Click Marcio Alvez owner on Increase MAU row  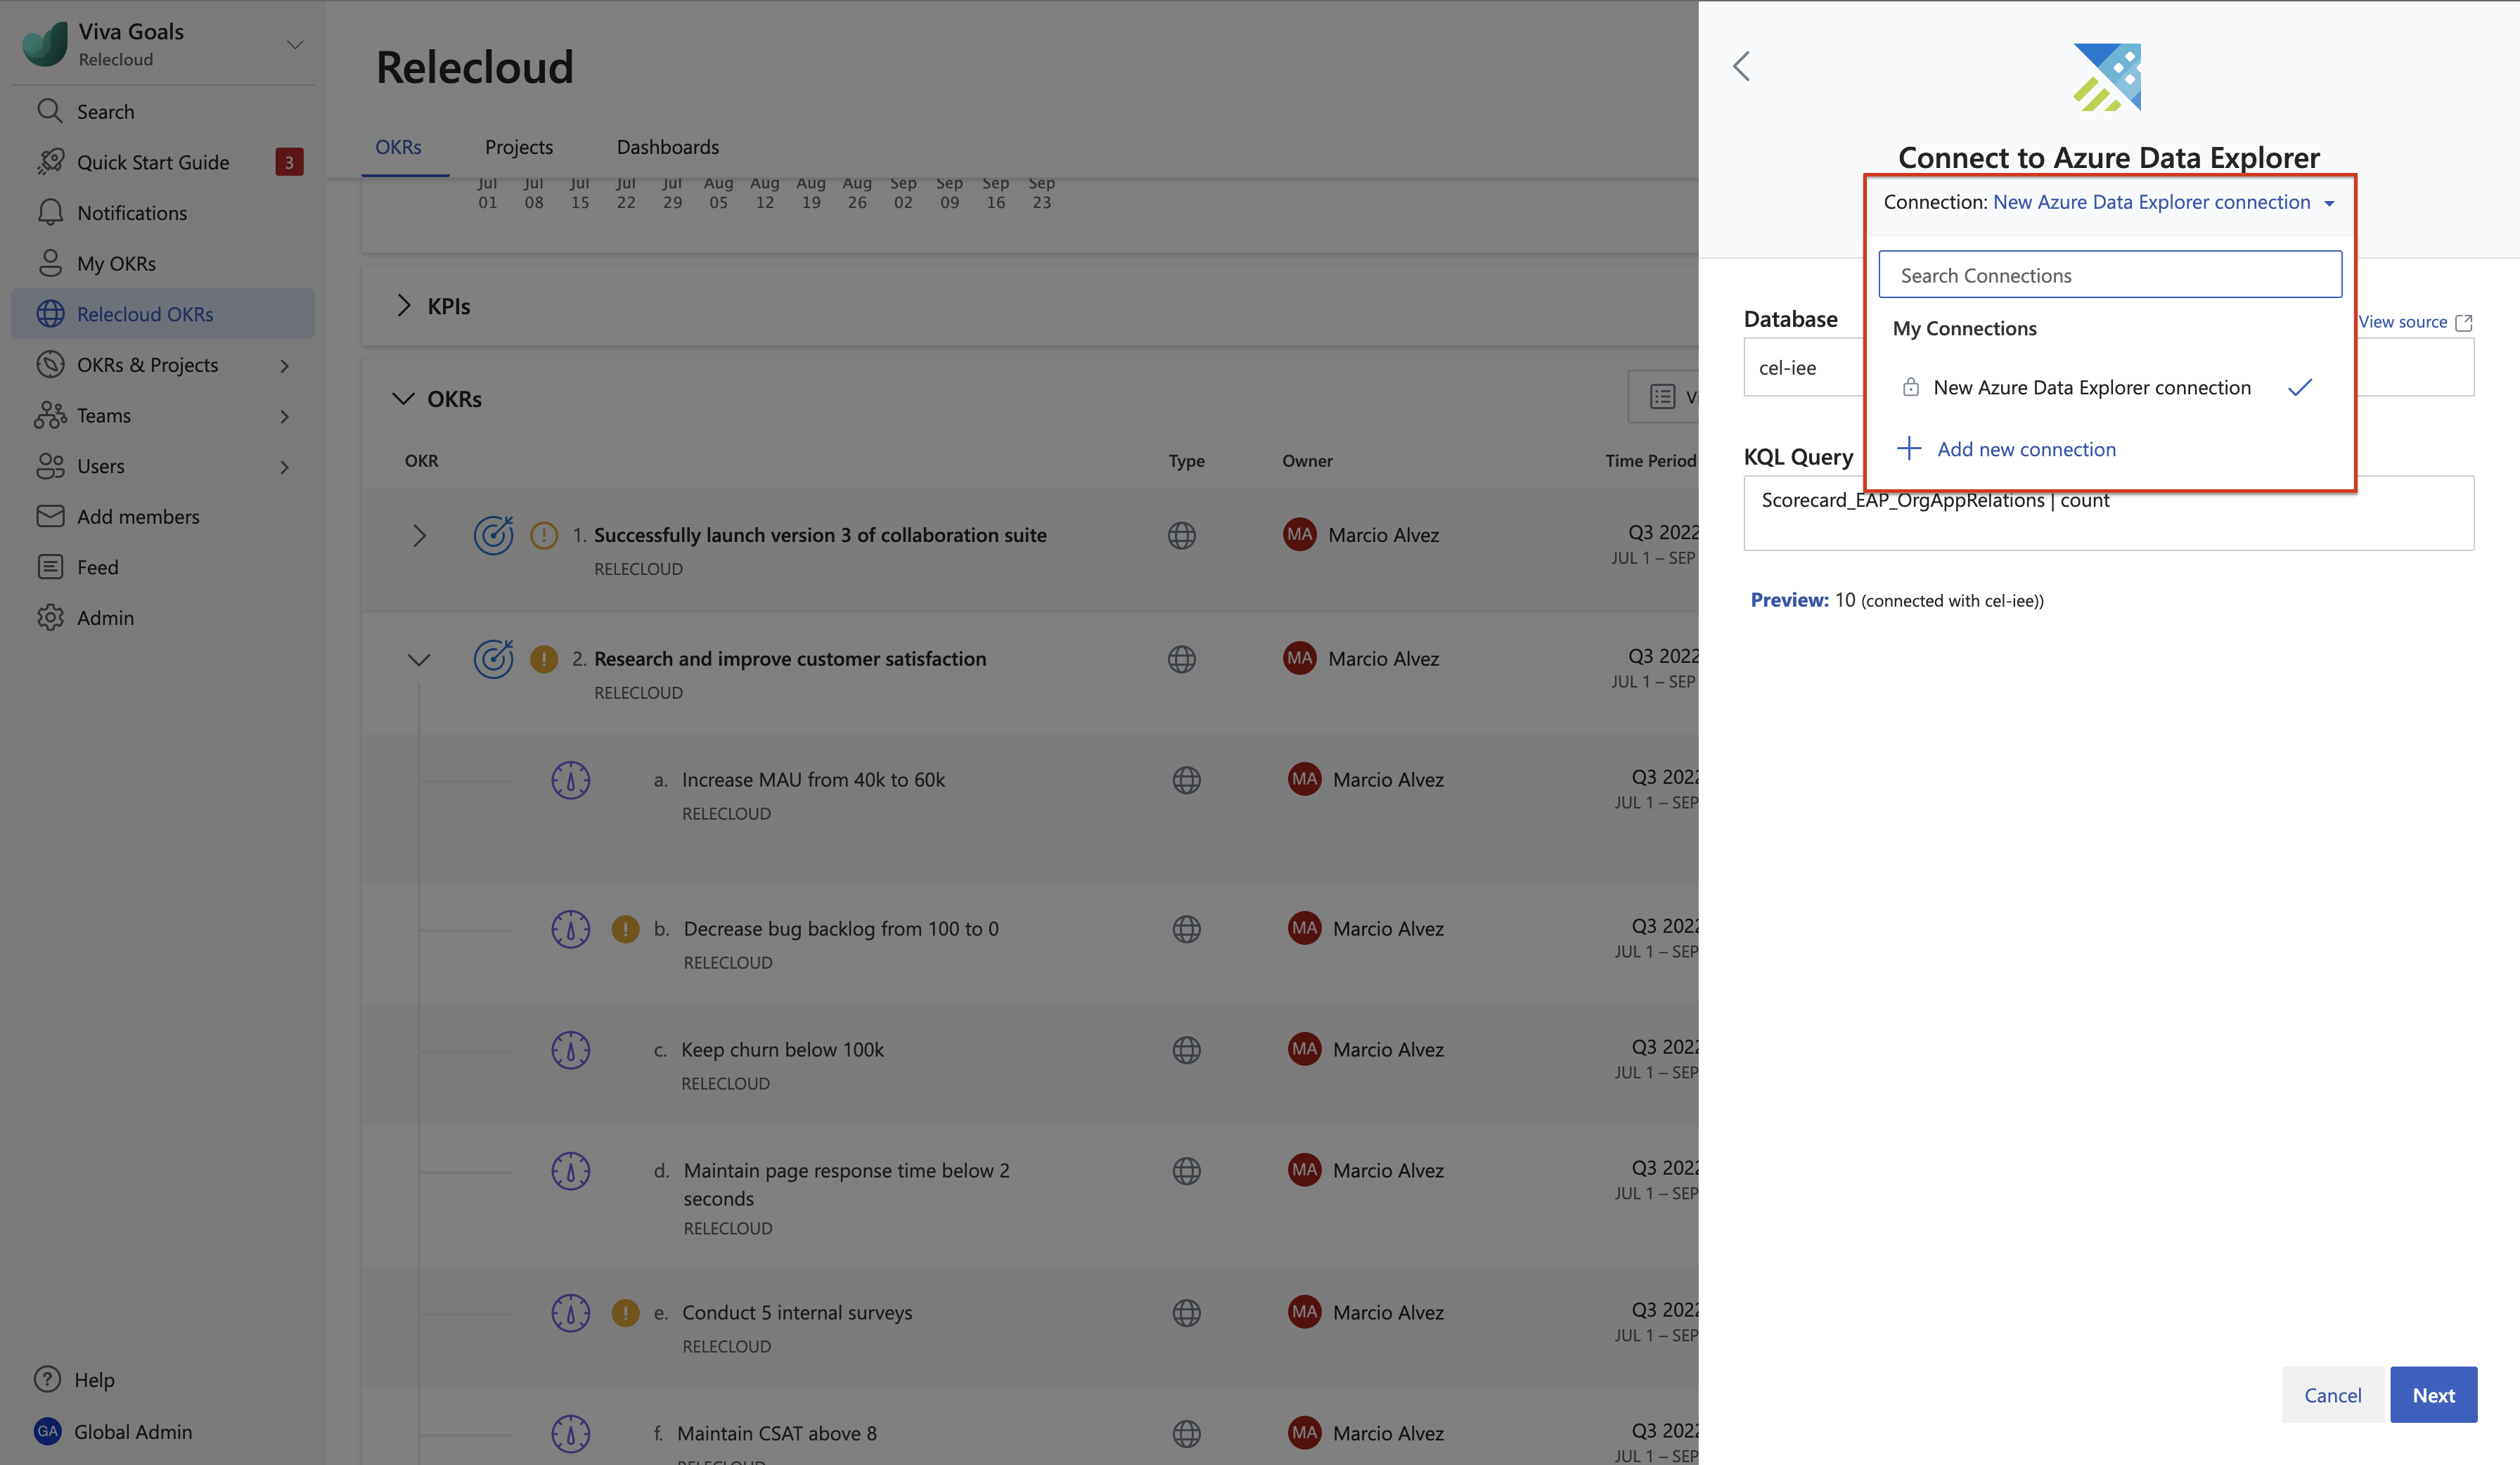[1388, 779]
